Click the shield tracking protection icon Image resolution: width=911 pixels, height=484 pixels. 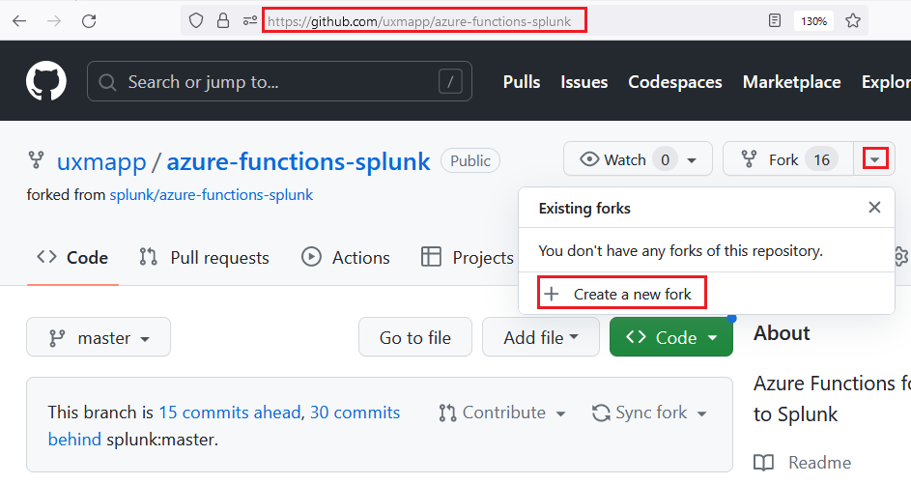tap(197, 20)
